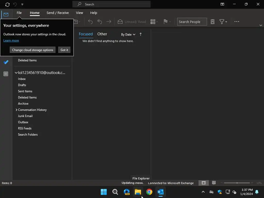The height and width of the screenshot is (198, 264).
Task: Dismiss the tip with Got it
Action: 64,50
